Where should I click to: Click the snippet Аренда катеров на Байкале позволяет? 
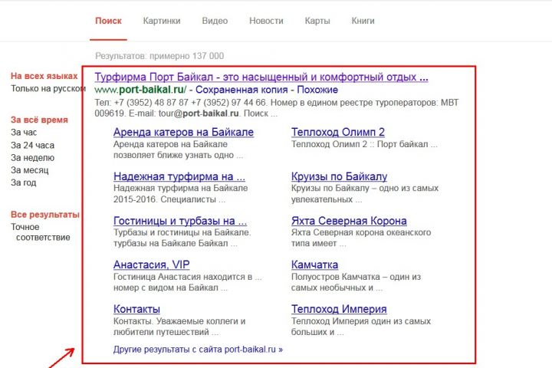178,149
